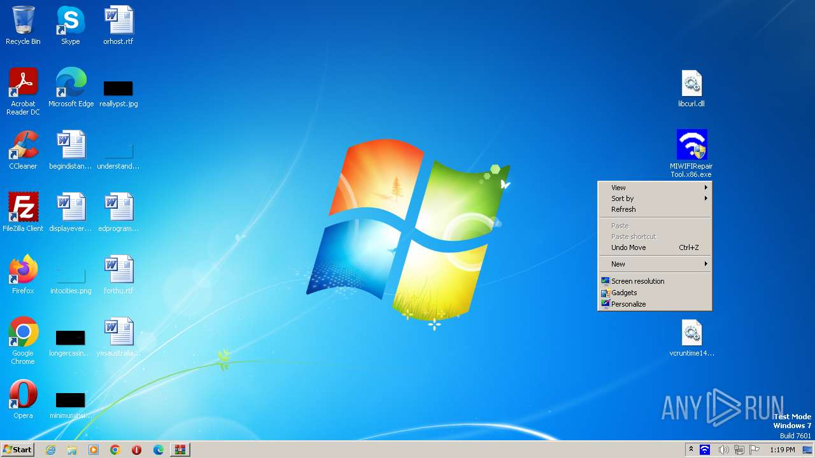Click the Show desktop button
Screen dimensions: 815x458
pyautogui.click(x=807, y=450)
